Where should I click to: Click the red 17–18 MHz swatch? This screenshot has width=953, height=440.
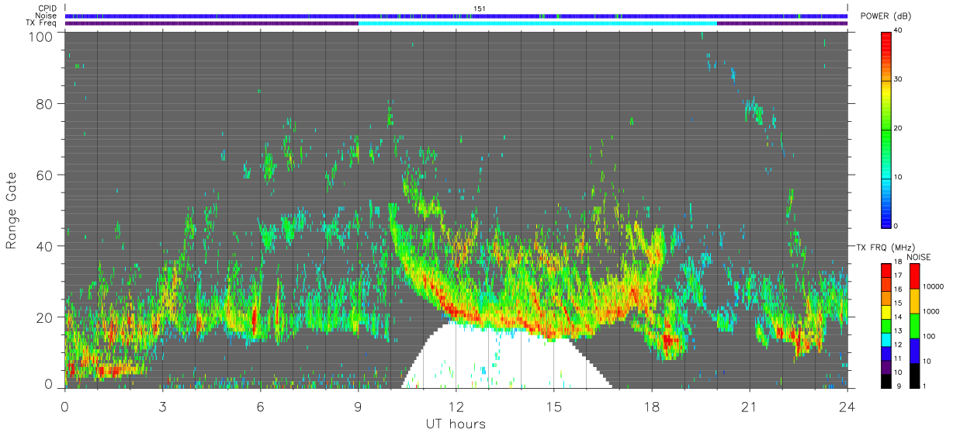[885, 269]
